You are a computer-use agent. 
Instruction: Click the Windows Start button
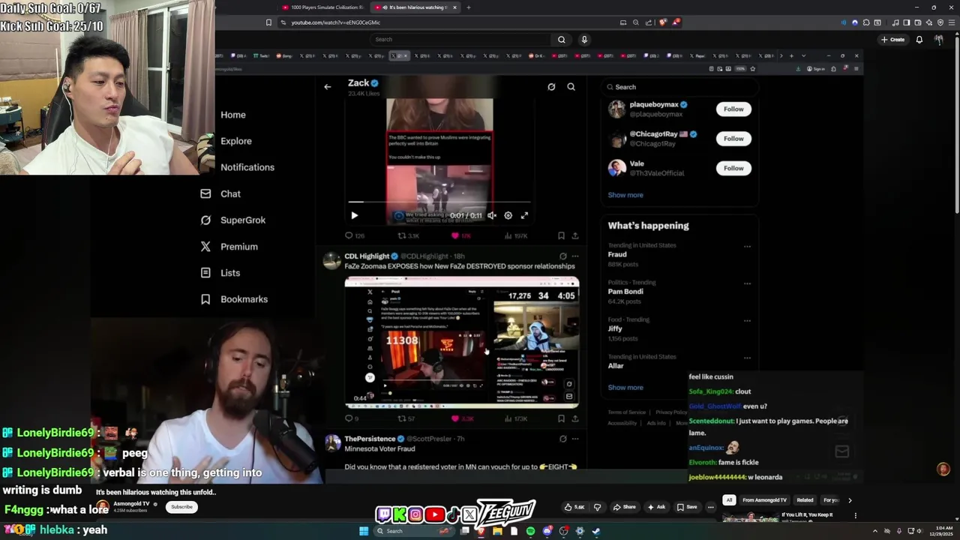click(364, 531)
